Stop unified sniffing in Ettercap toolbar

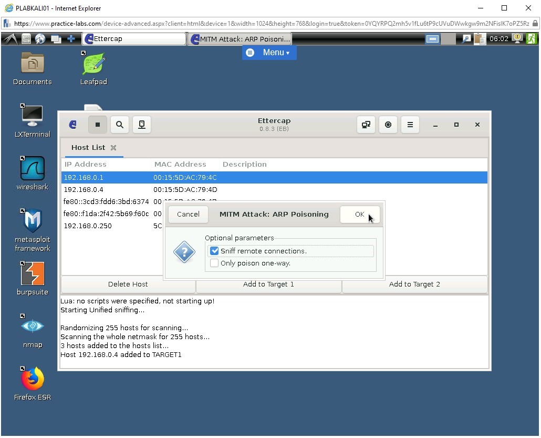(x=97, y=125)
